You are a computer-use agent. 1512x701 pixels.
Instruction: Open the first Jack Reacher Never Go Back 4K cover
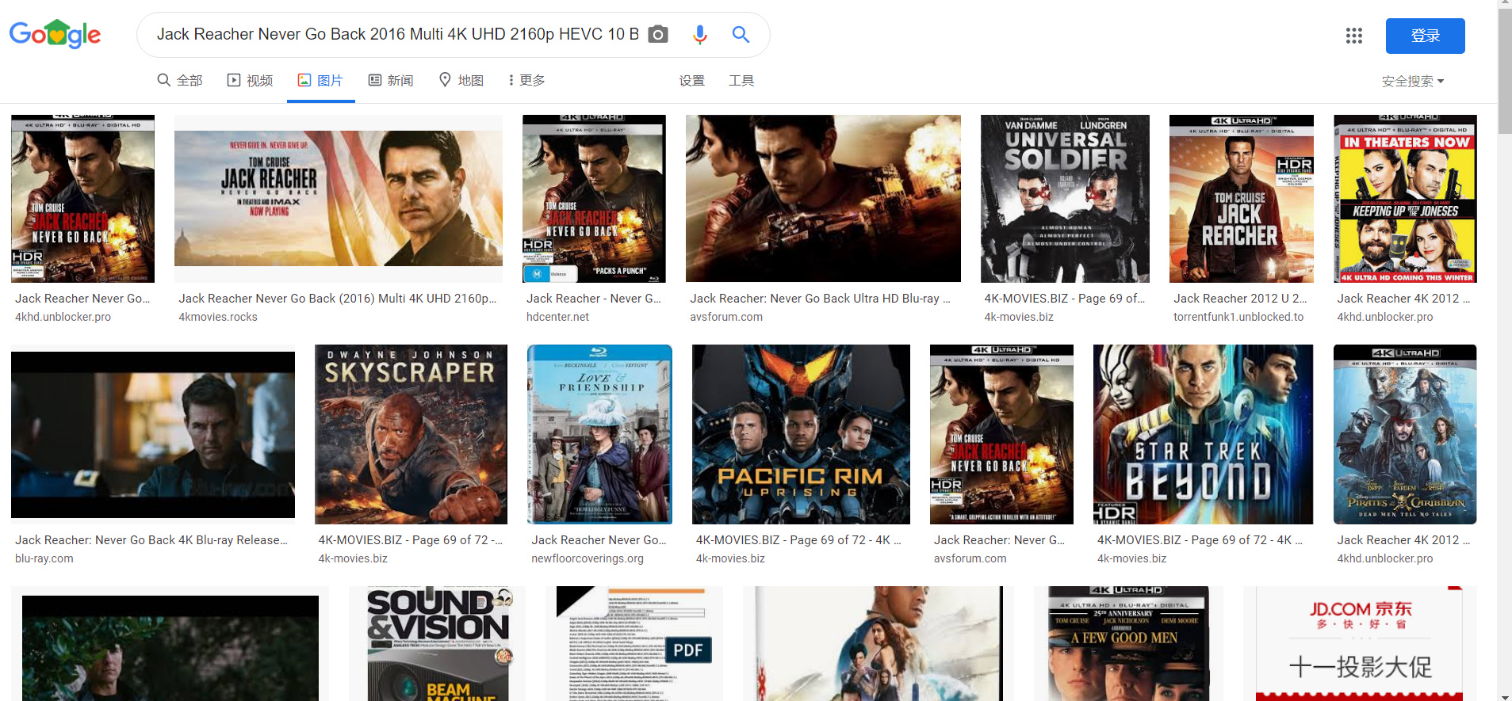[82, 199]
